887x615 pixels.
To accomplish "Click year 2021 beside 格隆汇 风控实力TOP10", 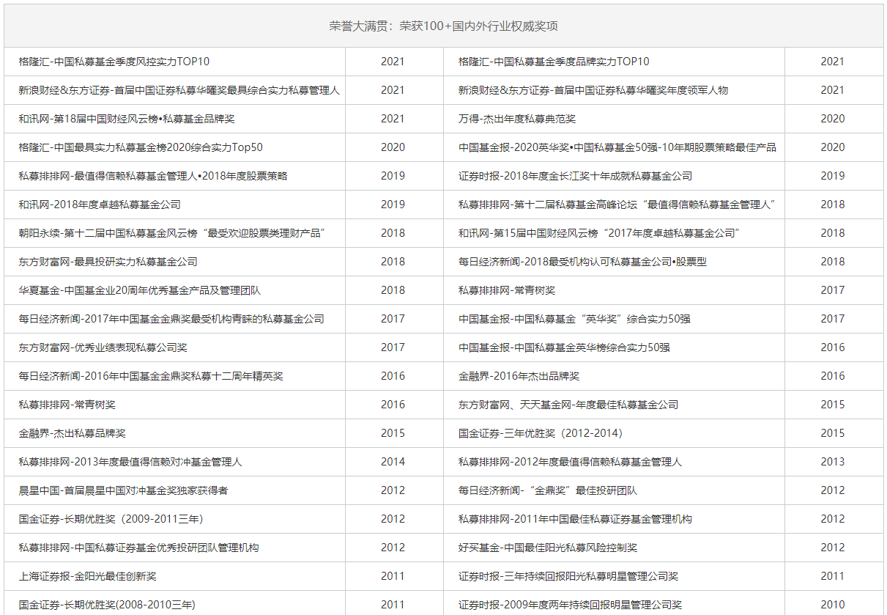I will [393, 62].
